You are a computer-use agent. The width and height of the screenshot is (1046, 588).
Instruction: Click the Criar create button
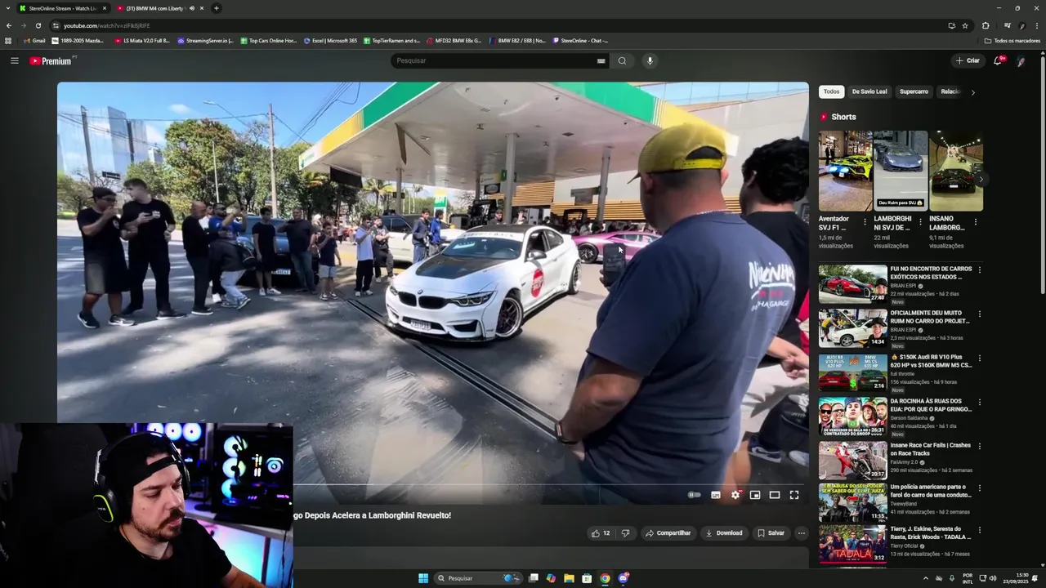(968, 60)
